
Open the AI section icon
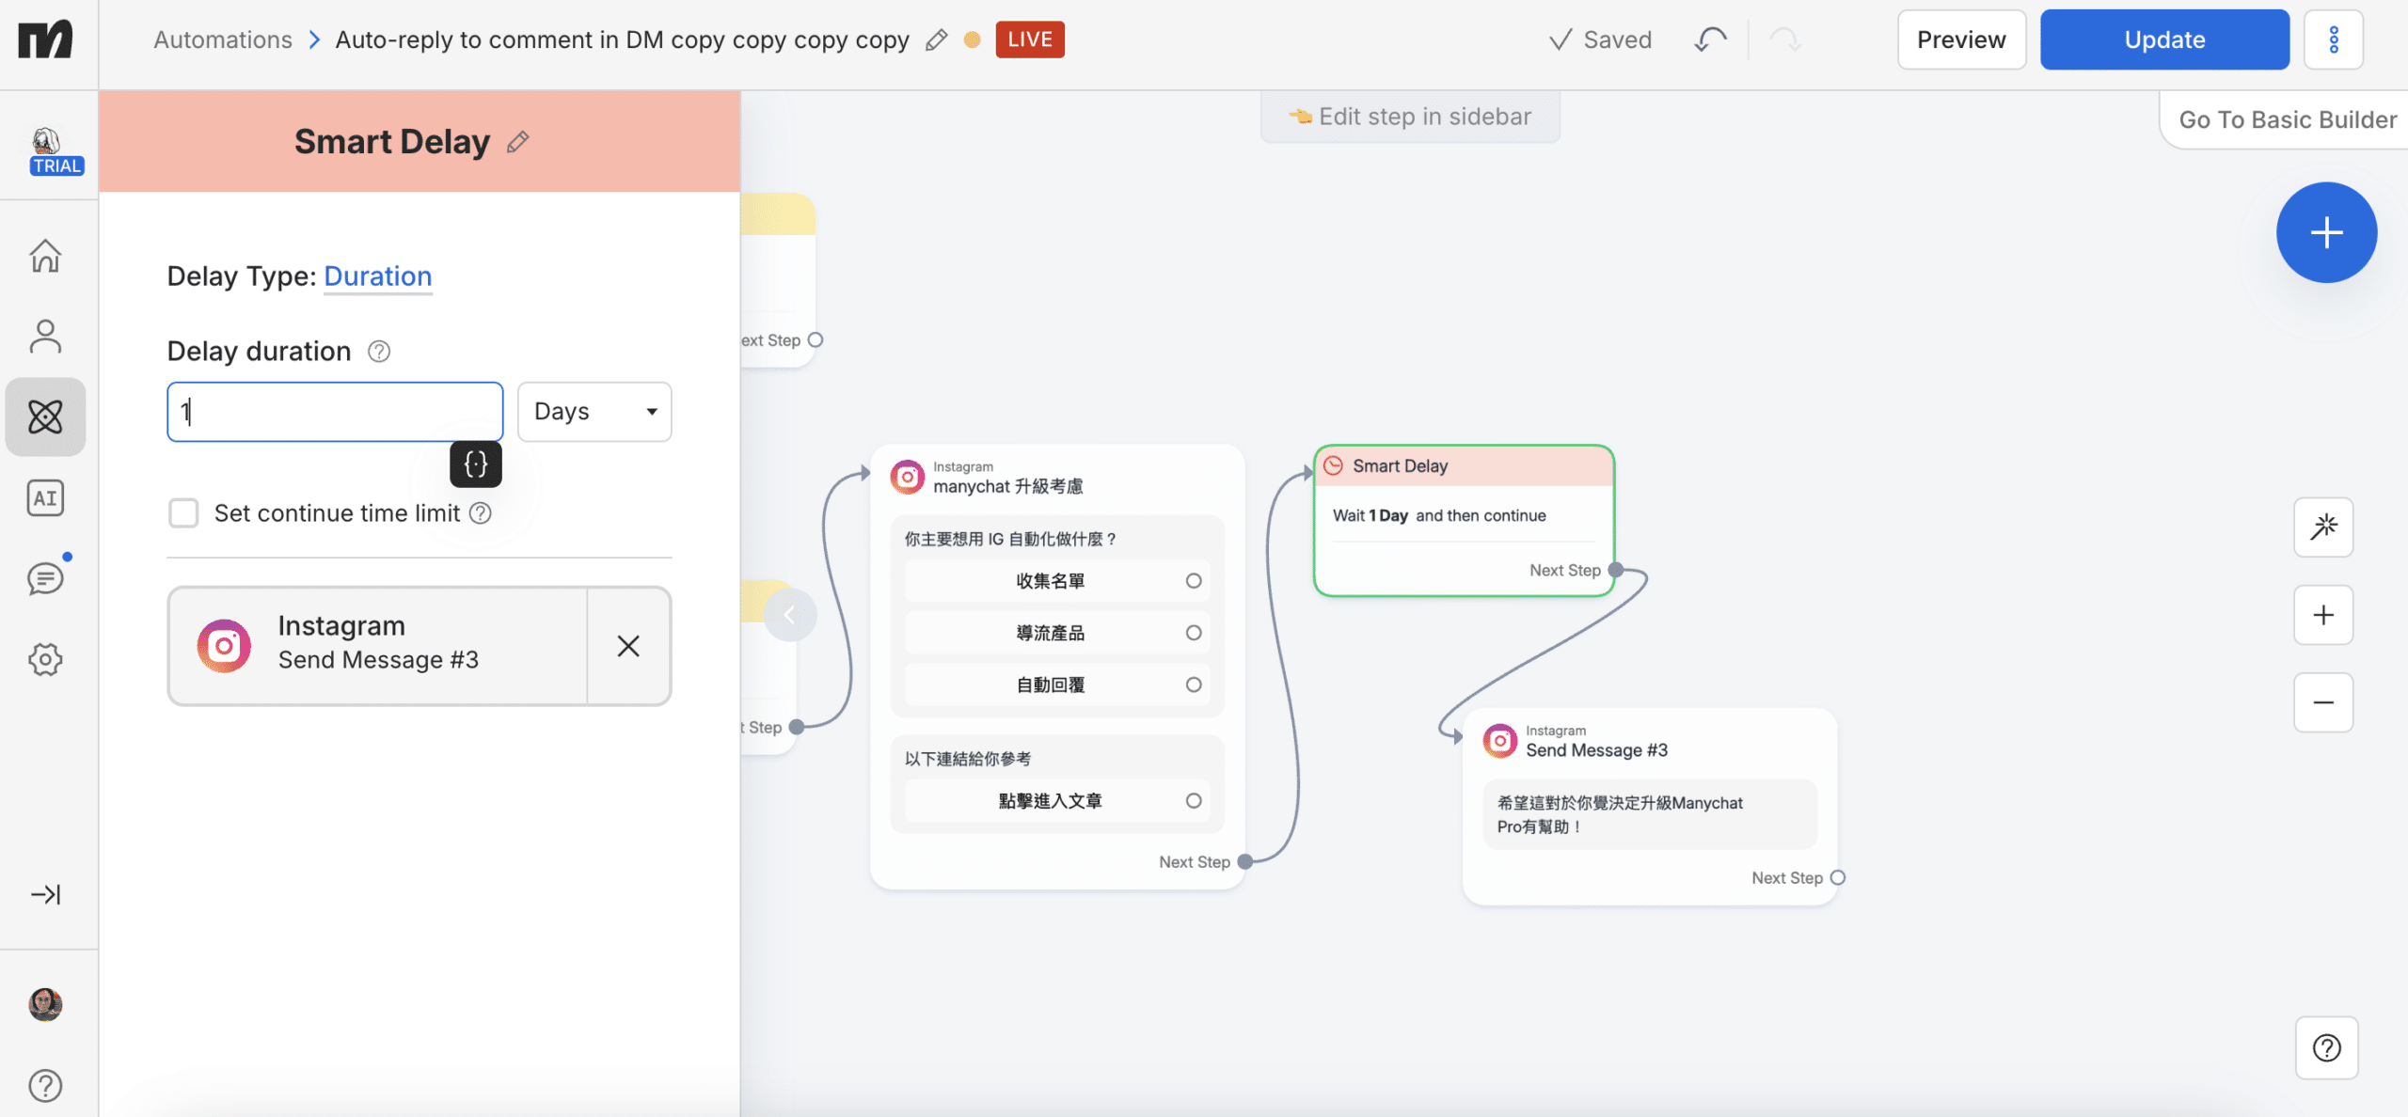point(45,497)
